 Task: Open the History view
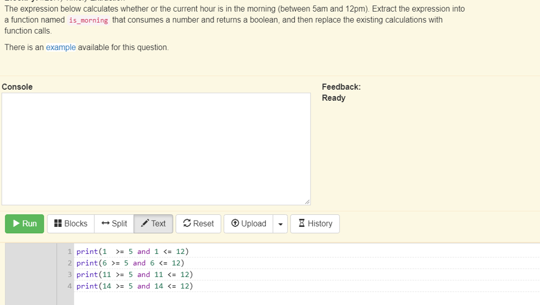pyautogui.click(x=315, y=224)
